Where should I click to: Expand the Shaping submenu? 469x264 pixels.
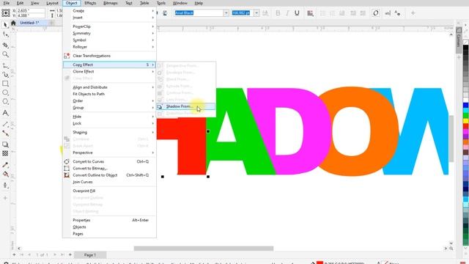point(109,132)
